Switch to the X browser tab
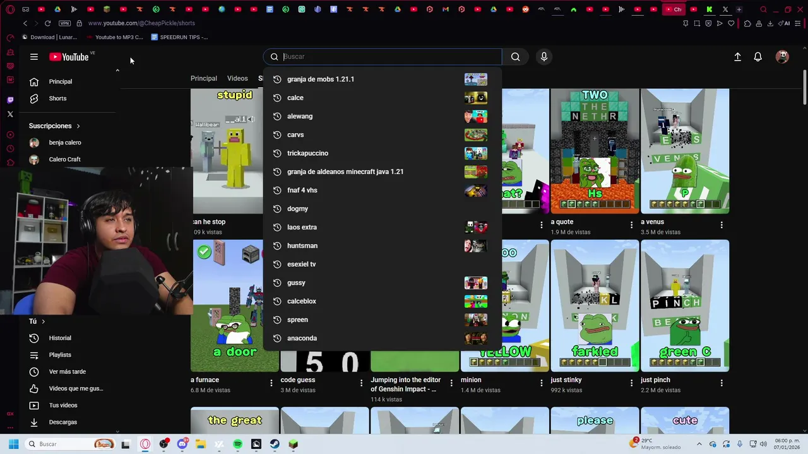The height and width of the screenshot is (454, 808). pyautogui.click(x=725, y=9)
